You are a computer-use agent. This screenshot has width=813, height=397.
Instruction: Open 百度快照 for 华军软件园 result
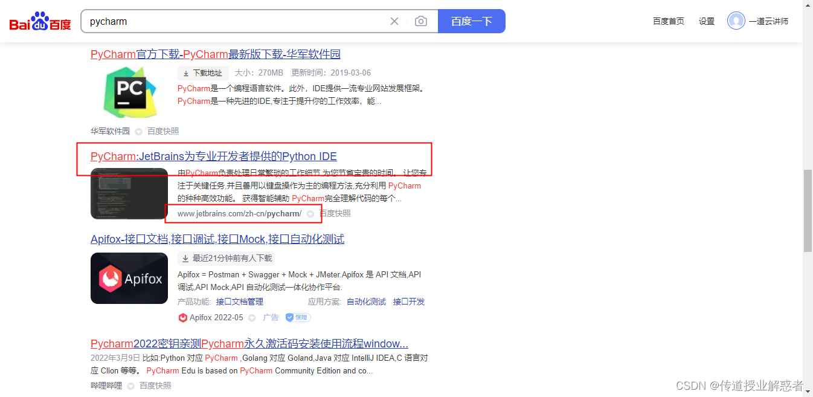click(163, 131)
